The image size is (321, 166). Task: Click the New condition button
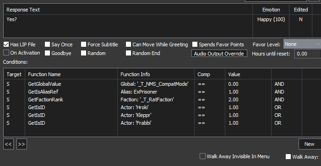tap(310, 144)
